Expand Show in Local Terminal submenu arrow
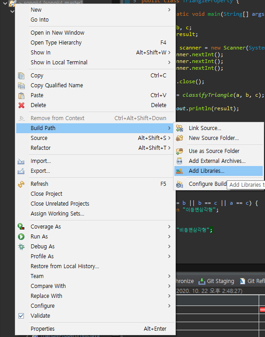265x337 pixels. [169, 63]
